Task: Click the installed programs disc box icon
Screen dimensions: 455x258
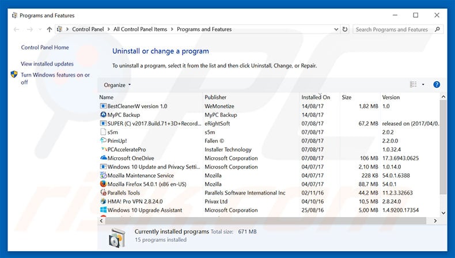Action: click(x=117, y=238)
